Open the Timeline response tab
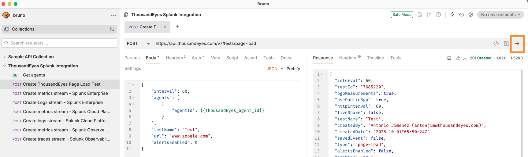Image resolution: width=528 pixels, height=157 pixels. [375, 58]
